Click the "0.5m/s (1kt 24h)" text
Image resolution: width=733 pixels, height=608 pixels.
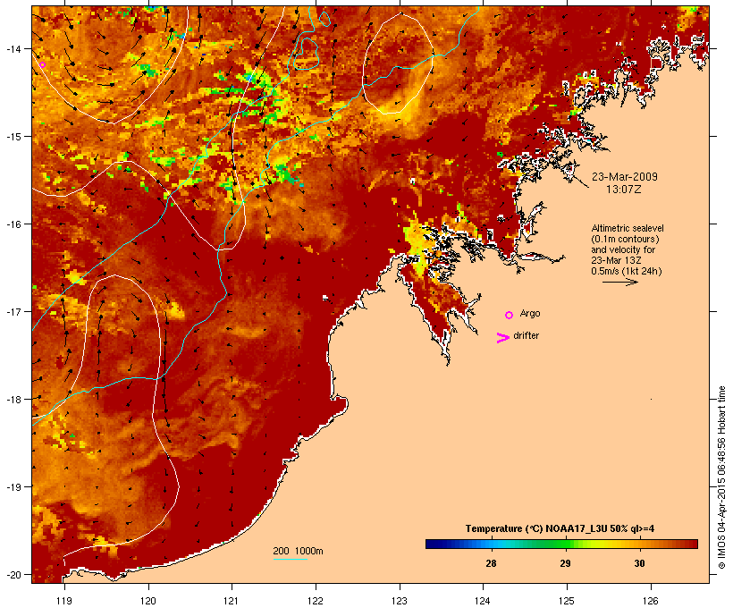click(x=627, y=271)
